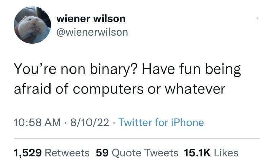Image resolution: width=260 pixels, height=167 pixels.
Task: Select the 15.1K count before Likes
Action: (x=197, y=153)
